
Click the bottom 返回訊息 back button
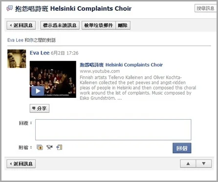pos(21,164)
